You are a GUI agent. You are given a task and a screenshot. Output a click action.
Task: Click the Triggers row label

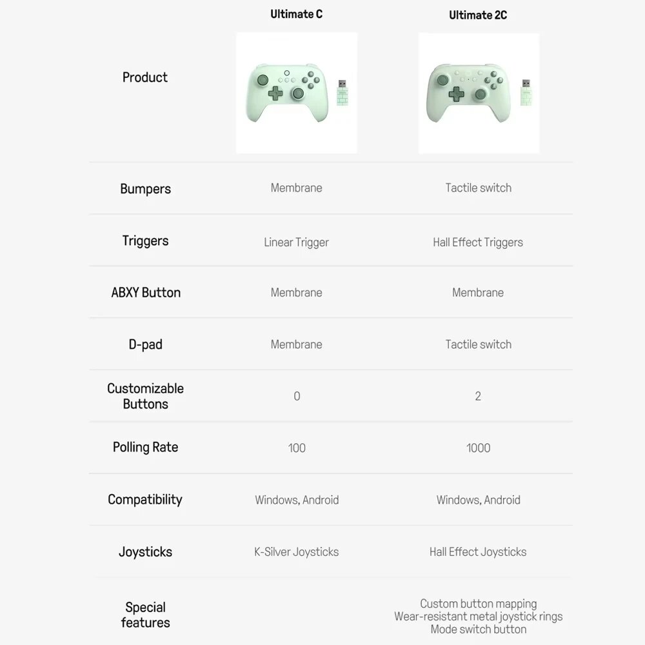(145, 241)
